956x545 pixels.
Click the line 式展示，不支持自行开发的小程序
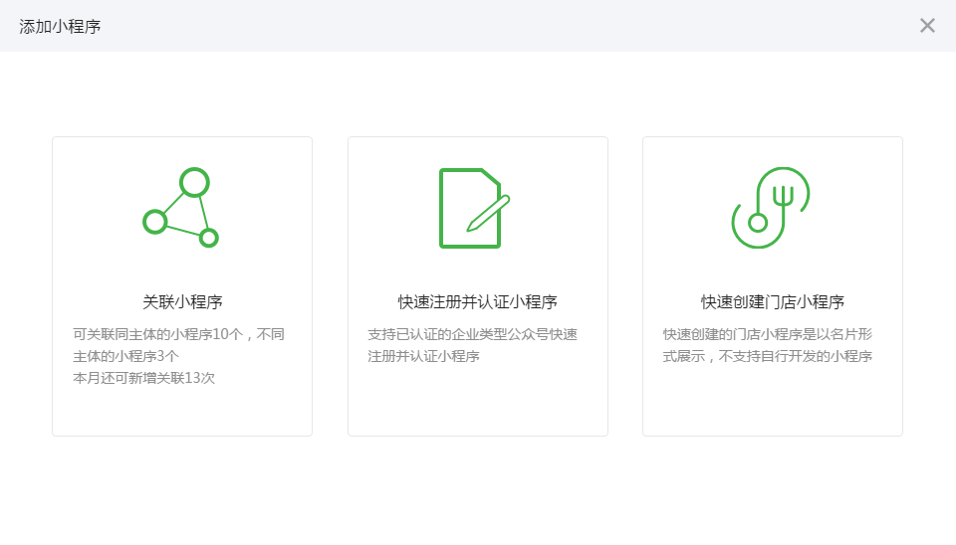pos(768,356)
